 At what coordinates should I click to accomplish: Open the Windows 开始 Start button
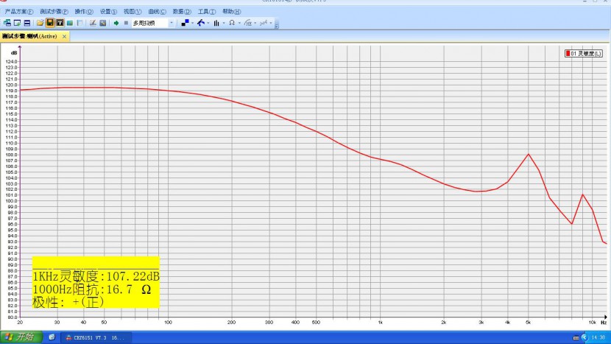coord(21,337)
